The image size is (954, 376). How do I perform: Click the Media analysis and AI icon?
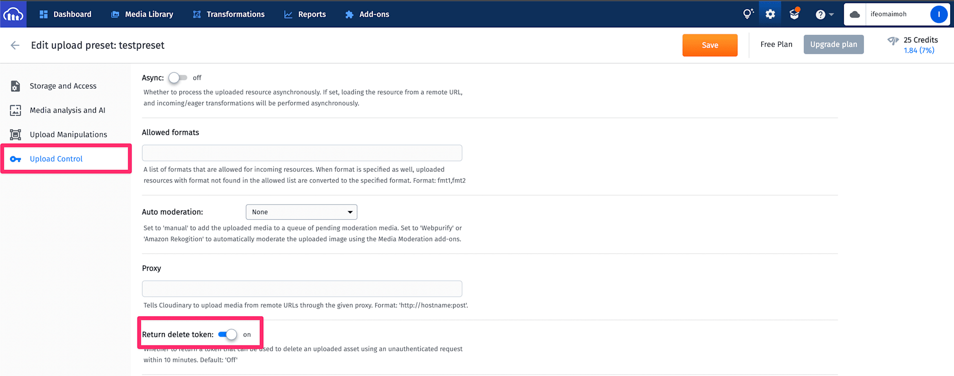coord(15,111)
